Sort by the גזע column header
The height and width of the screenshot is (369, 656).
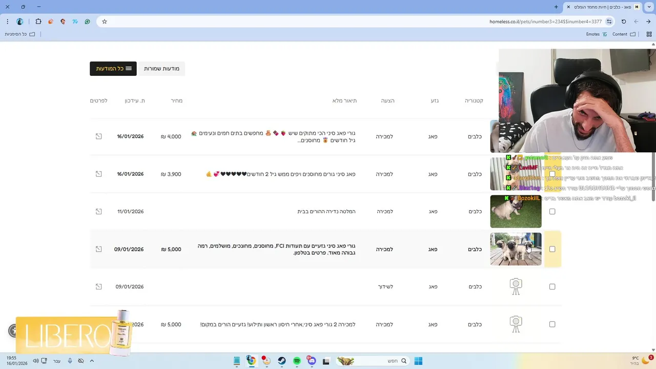(435, 100)
